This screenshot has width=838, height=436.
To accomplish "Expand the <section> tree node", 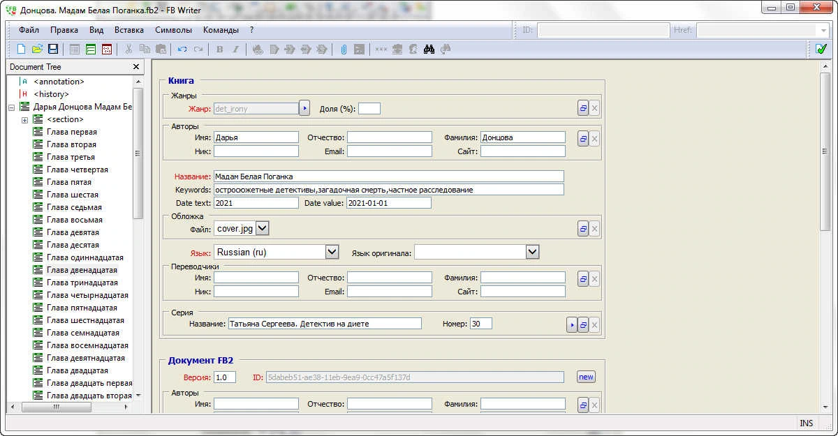I will [24, 120].
